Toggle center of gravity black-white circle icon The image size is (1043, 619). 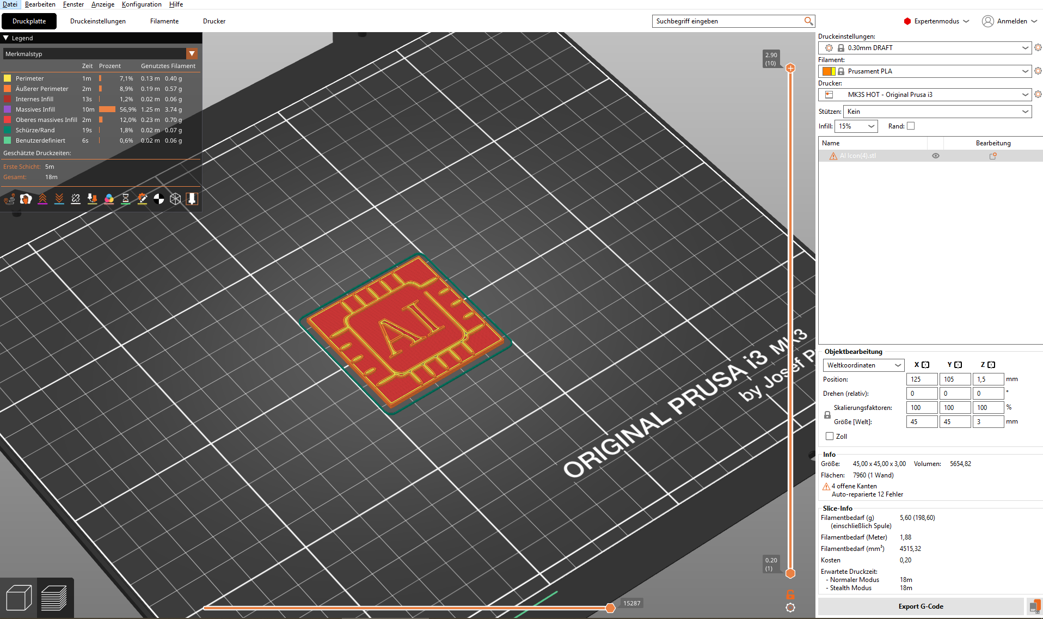click(159, 199)
